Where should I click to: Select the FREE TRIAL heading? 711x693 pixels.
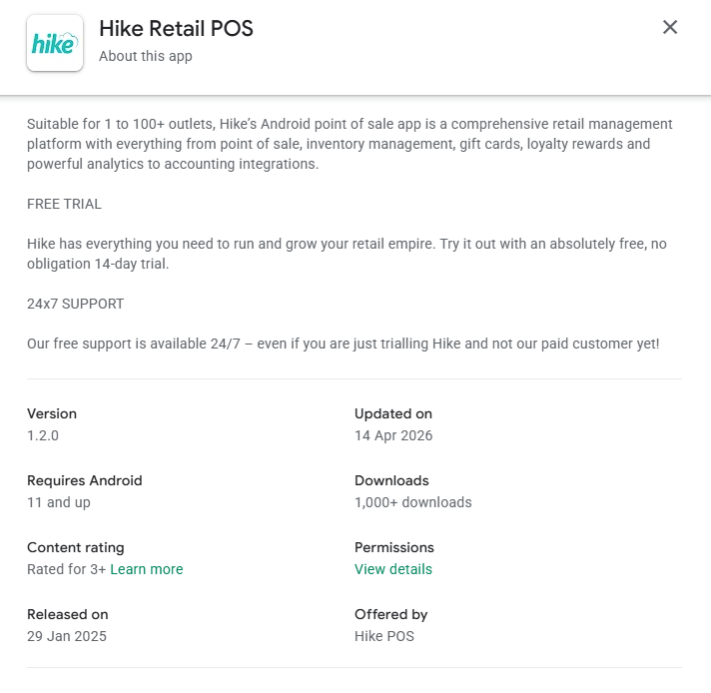tap(65, 204)
